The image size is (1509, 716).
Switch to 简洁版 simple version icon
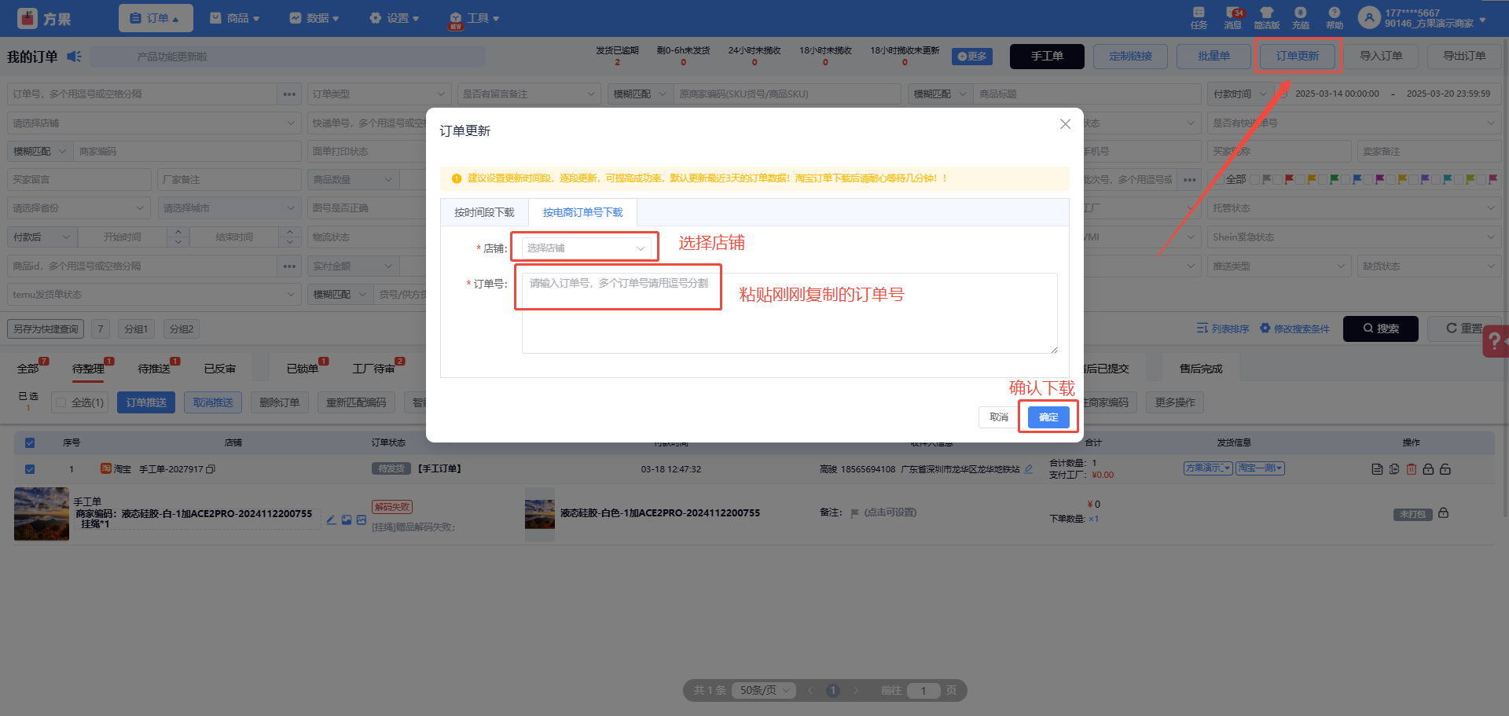(1266, 17)
